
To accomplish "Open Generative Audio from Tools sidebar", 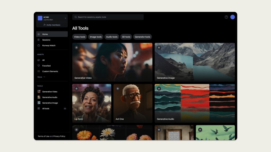I will click(52, 97).
